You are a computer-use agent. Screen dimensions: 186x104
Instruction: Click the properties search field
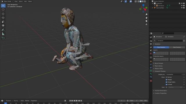(168, 34)
